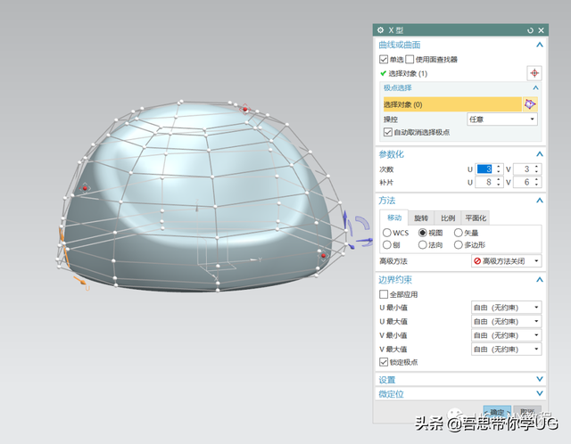
Task: Collapse the 曲线或曲面 section
Action: point(539,45)
